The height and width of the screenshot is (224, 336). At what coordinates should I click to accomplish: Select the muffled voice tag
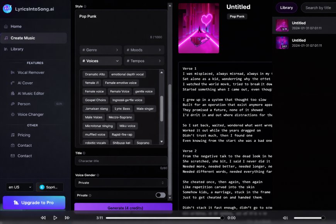tap(95, 134)
